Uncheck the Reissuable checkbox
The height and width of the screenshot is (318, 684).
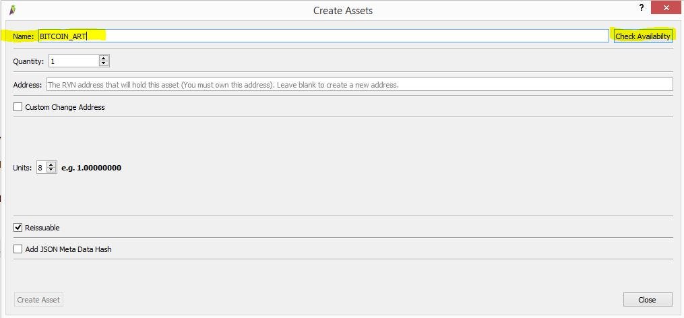18,227
